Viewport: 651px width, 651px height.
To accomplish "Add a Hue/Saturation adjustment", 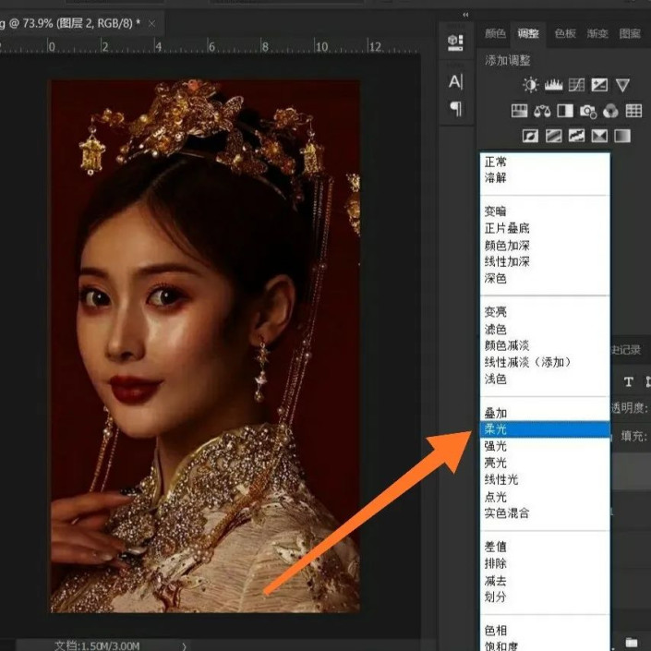I will coord(519,111).
